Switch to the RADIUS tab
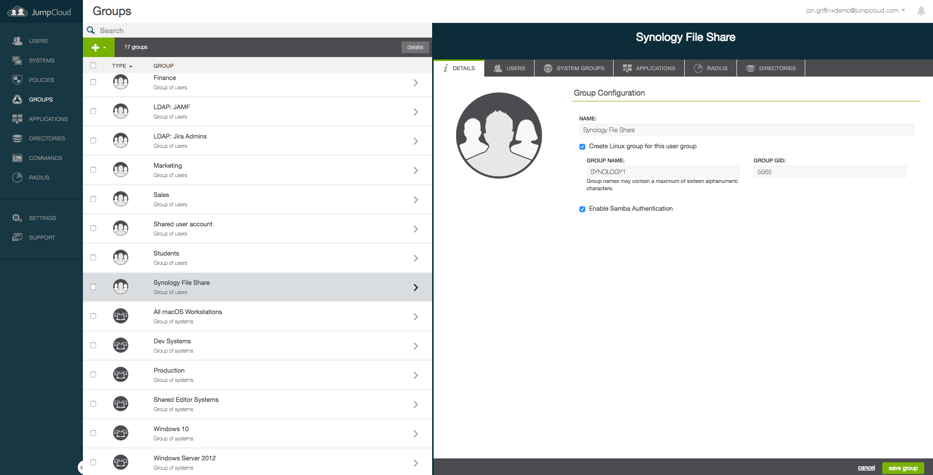 (x=711, y=68)
